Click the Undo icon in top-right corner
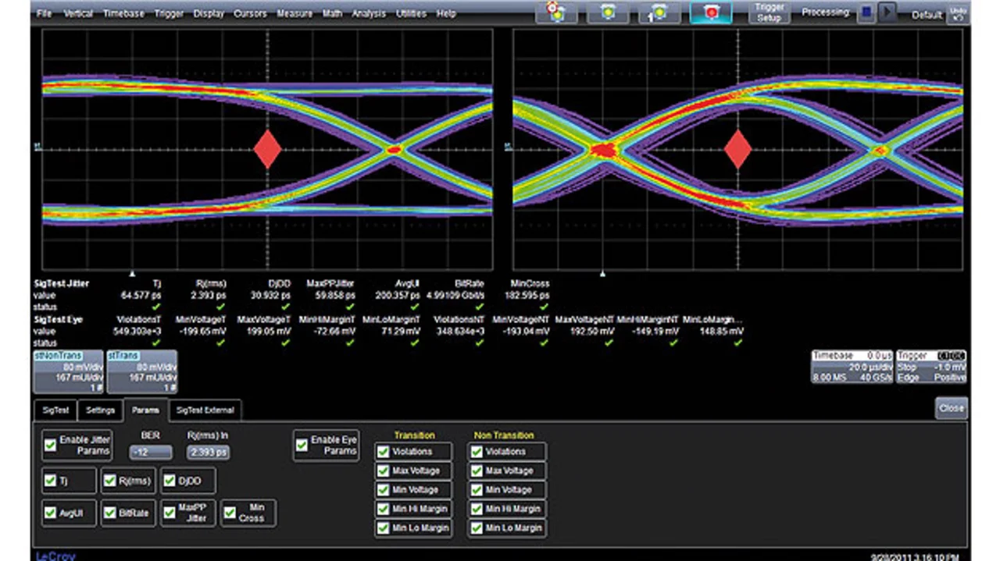The height and width of the screenshot is (561, 1000). [x=957, y=13]
